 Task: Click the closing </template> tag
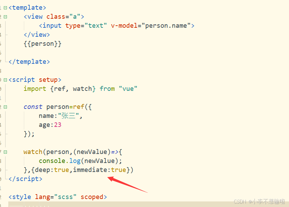(x=29, y=62)
